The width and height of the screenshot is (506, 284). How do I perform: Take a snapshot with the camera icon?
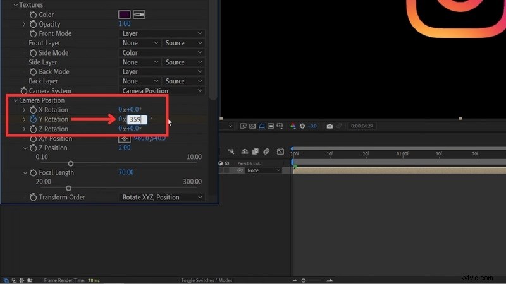[330, 126]
